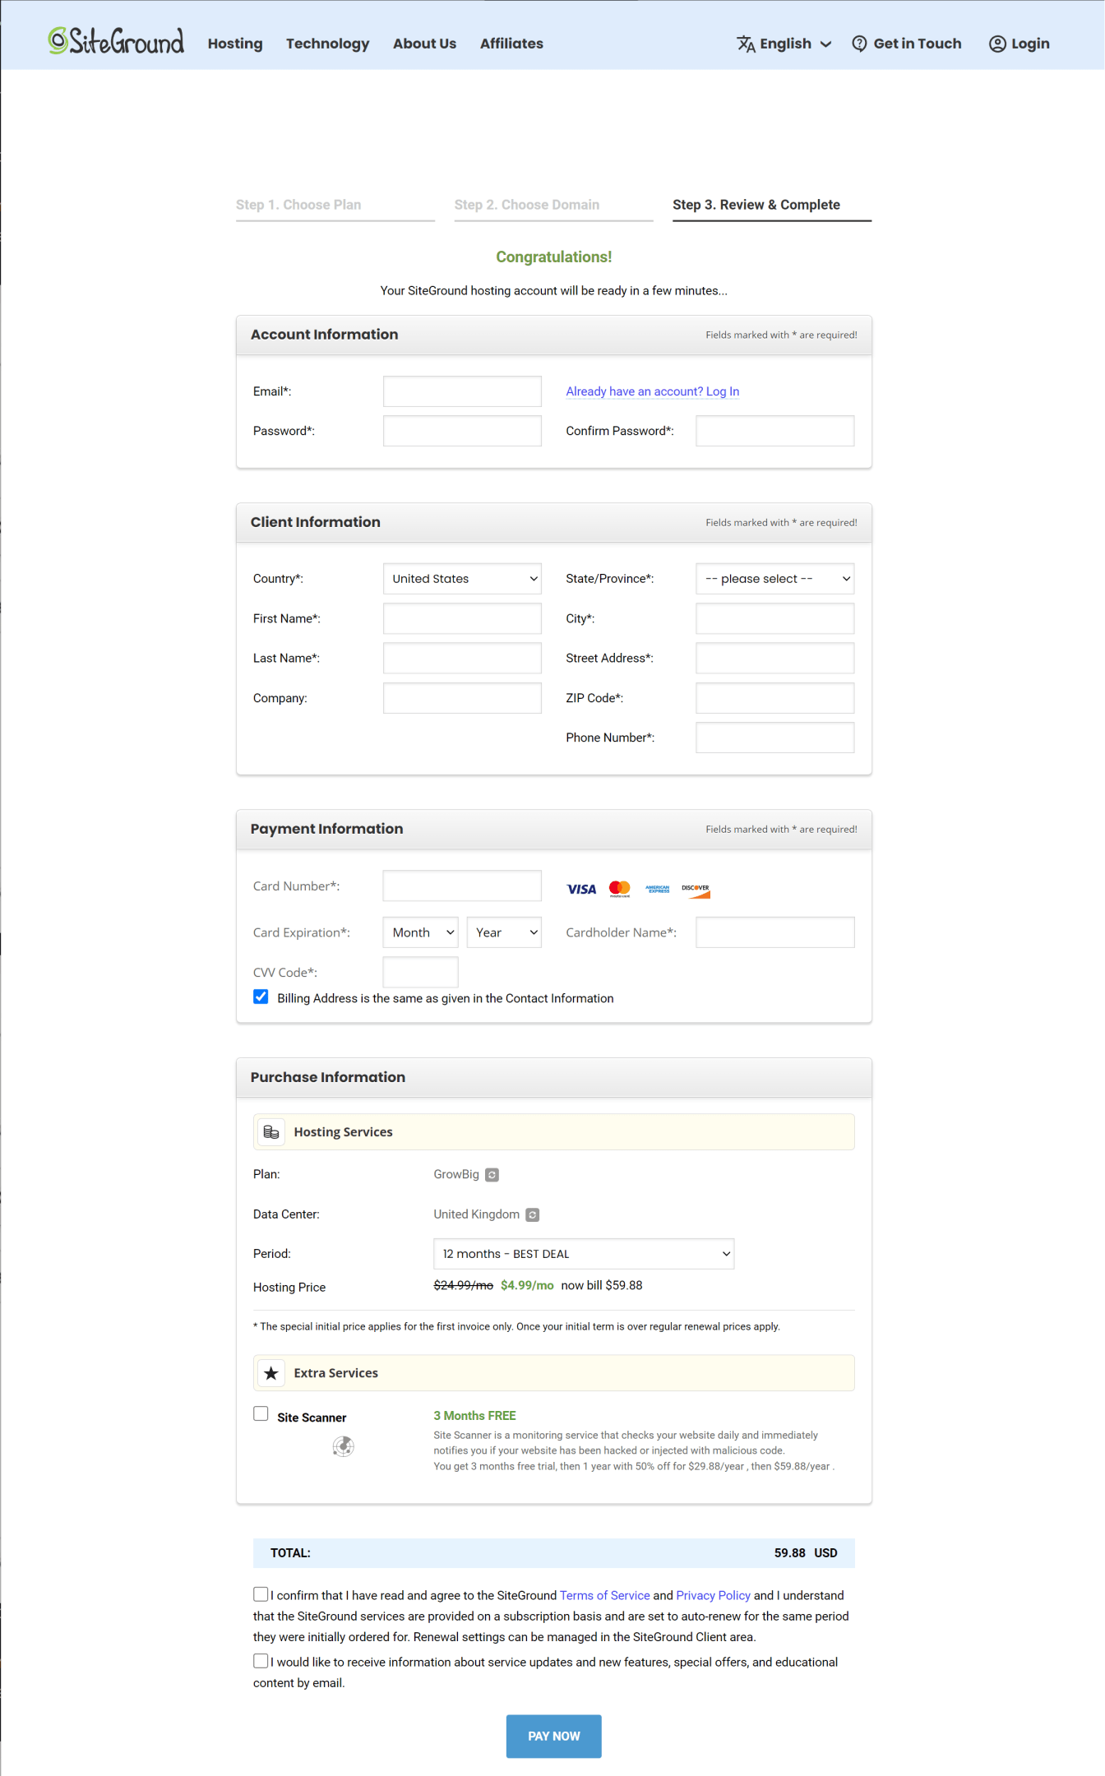Check the receive service updates email checkbox
The width and height of the screenshot is (1105, 1776).
coord(261,1661)
